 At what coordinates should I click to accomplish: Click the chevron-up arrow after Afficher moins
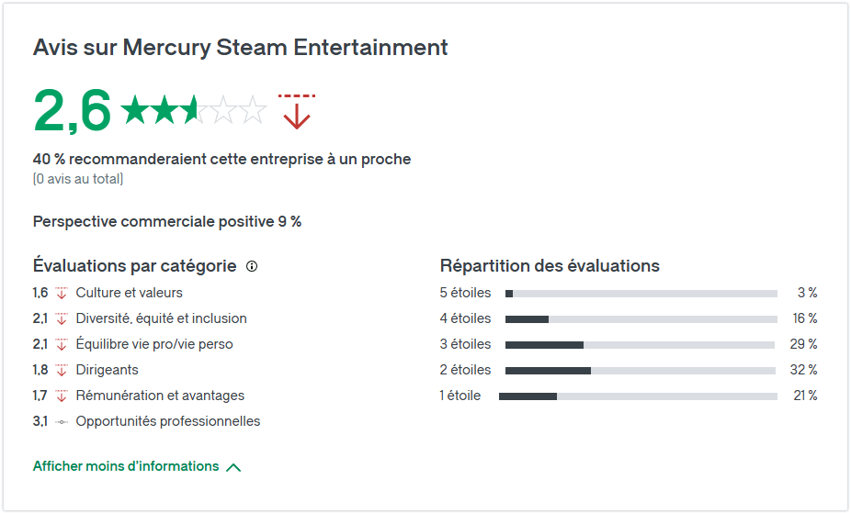point(233,467)
